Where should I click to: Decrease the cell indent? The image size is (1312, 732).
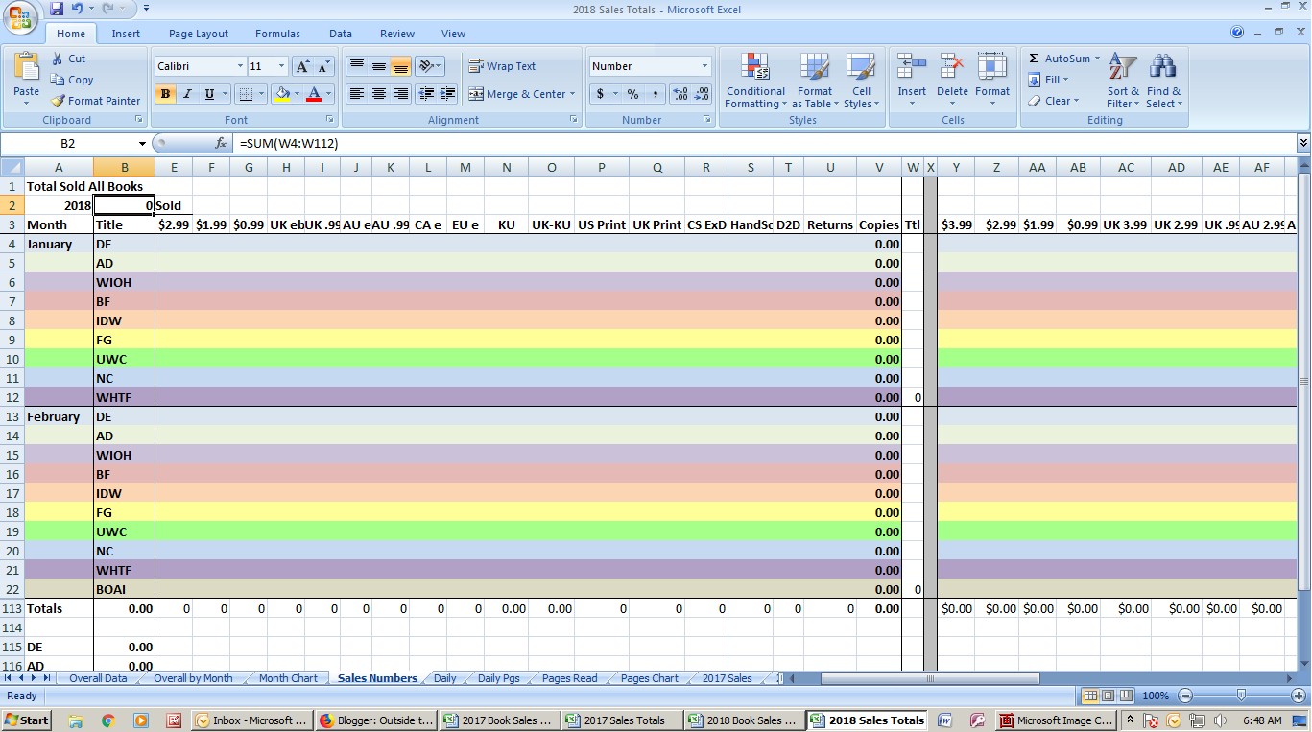(x=426, y=94)
